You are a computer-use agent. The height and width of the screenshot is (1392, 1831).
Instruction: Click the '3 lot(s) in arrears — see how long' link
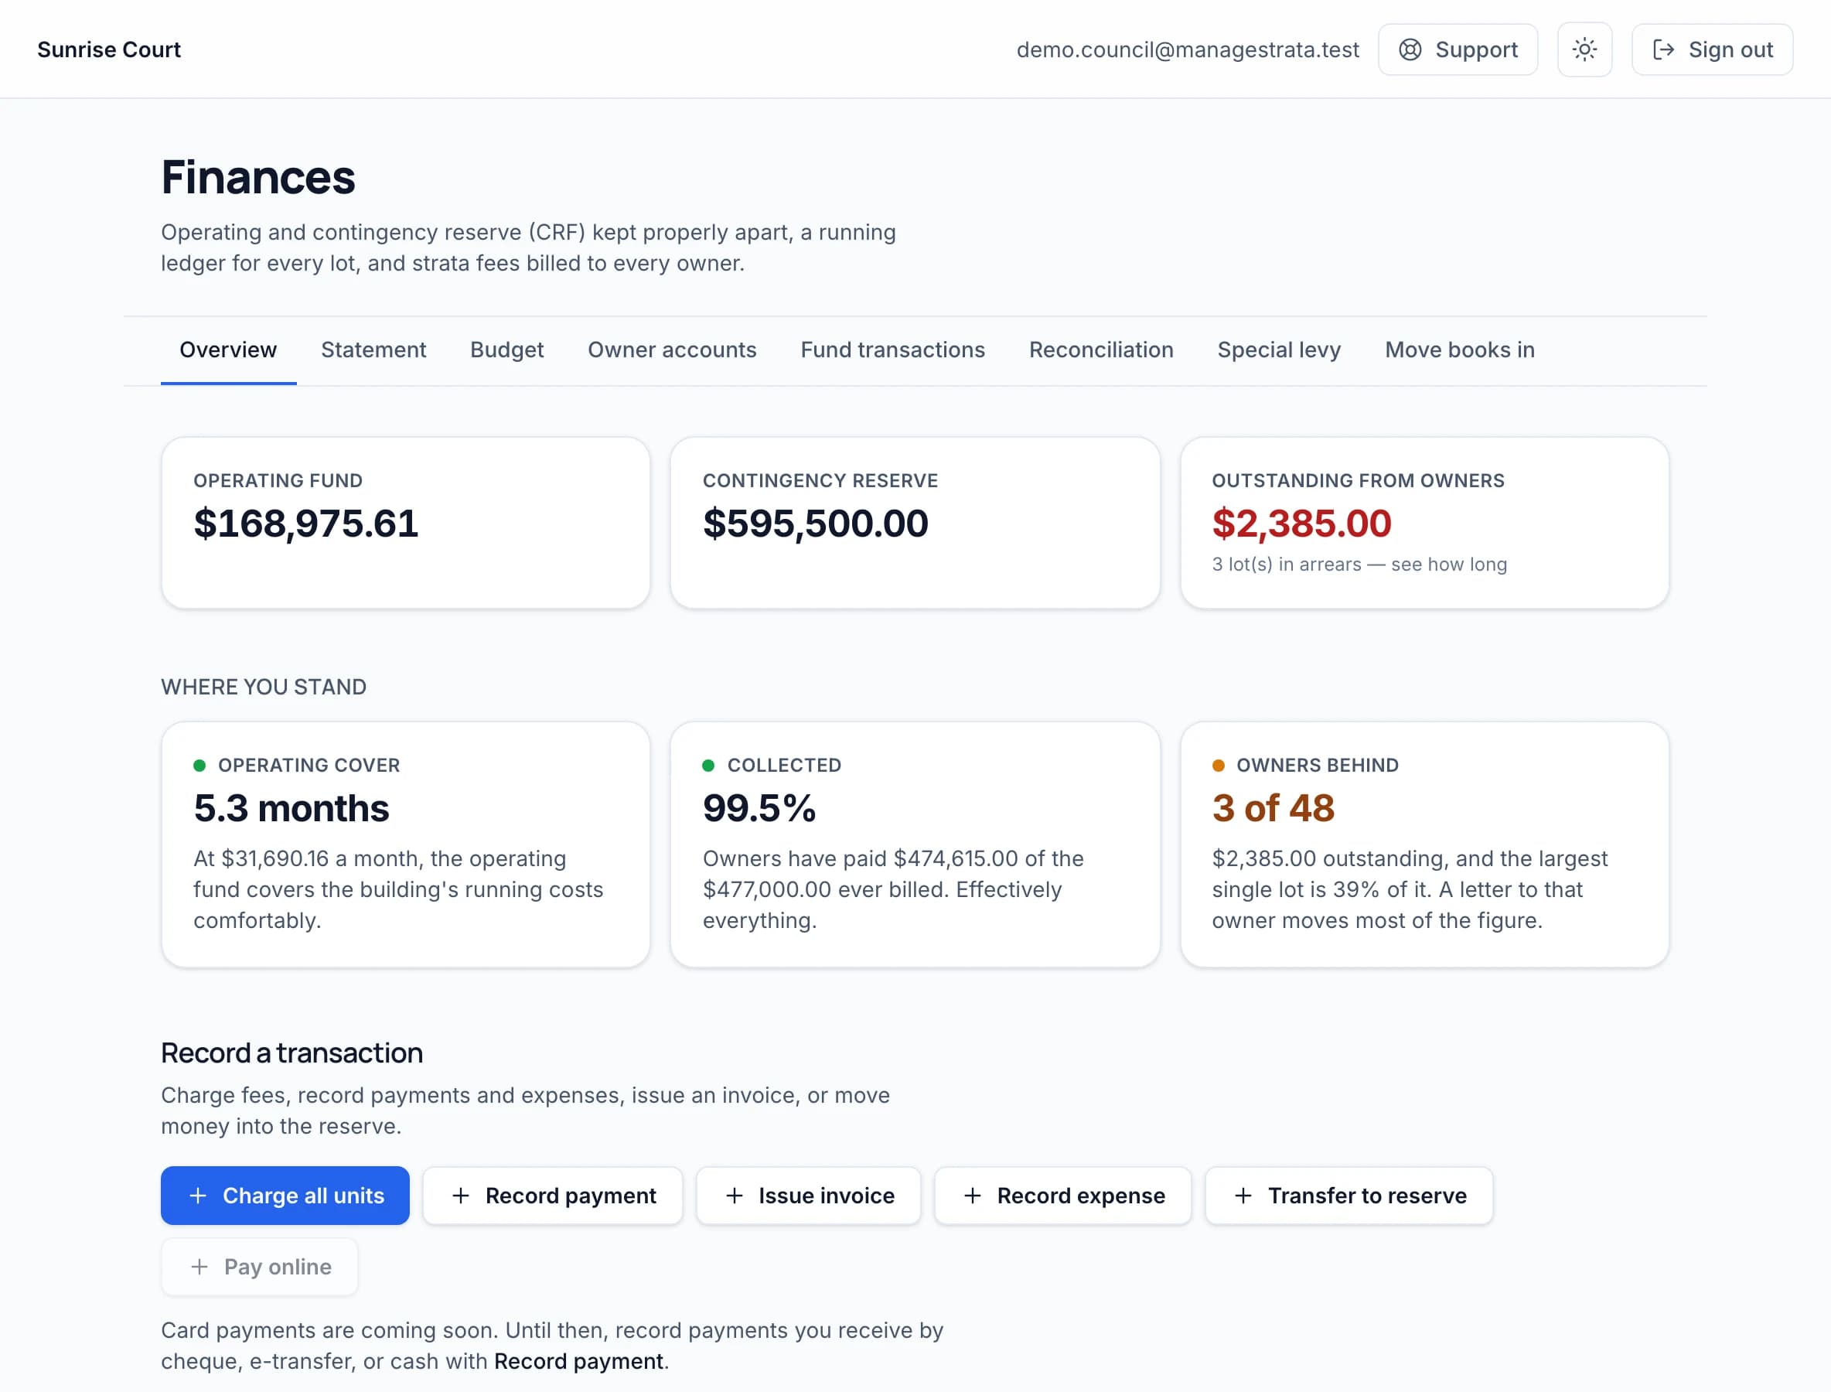[x=1359, y=565]
